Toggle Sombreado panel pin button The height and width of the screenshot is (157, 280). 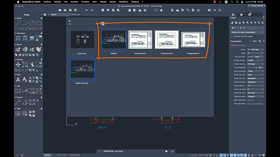(41, 33)
